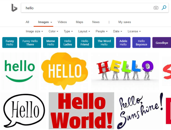
Task: Open the Date filter dropdown
Action: click(x=118, y=31)
